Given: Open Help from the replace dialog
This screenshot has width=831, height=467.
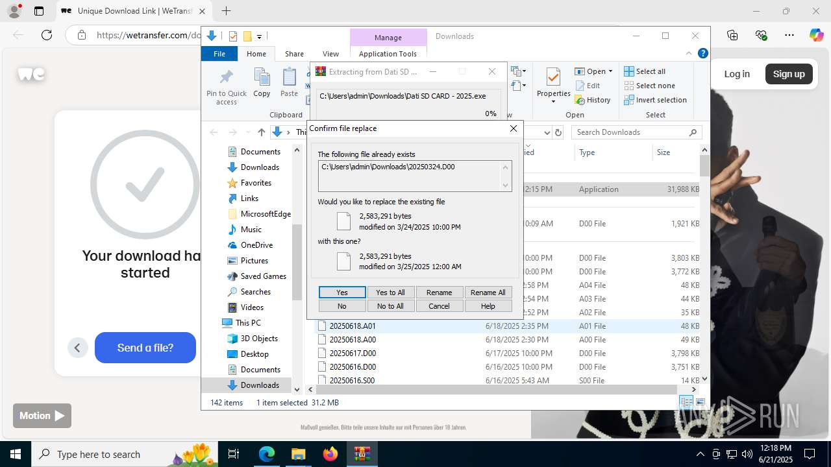Looking at the screenshot, I should [x=488, y=306].
